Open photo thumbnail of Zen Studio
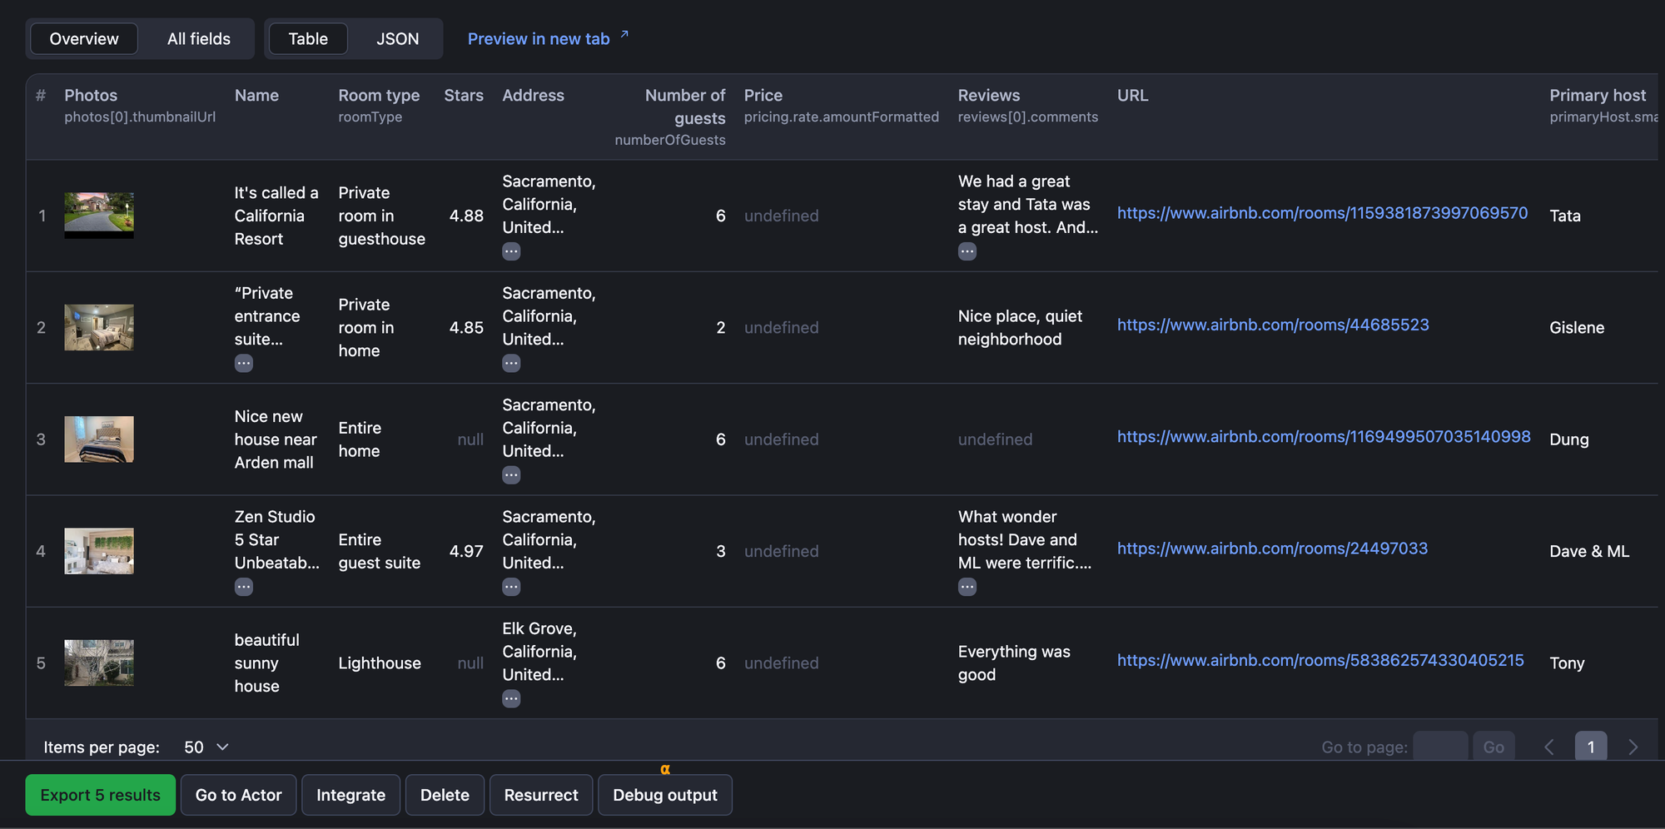This screenshot has height=829, width=1665. pos(99,551)
